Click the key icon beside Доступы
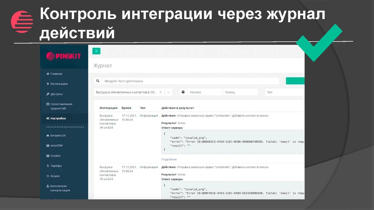Image resolution: width=374 pixels, height=210 pixels. [47, 94]
